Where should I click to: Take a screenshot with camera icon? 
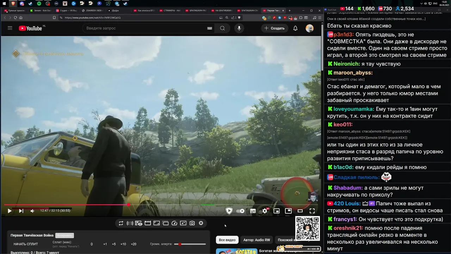(x=192, y=223)
